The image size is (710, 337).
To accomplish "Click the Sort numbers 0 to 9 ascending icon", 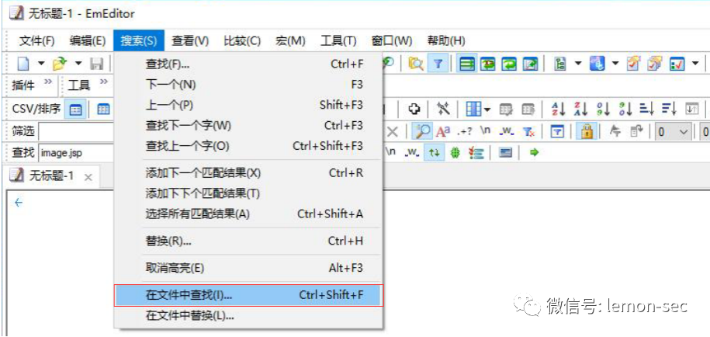I will [x=603, y=109].
